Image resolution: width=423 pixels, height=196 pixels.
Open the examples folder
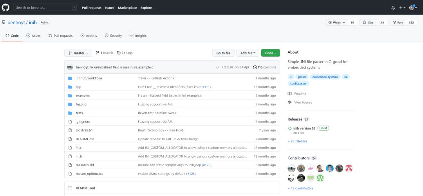(83, 95)
